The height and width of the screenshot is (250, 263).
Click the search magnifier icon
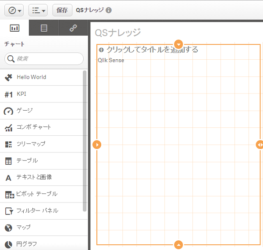(x=11, y=59)
